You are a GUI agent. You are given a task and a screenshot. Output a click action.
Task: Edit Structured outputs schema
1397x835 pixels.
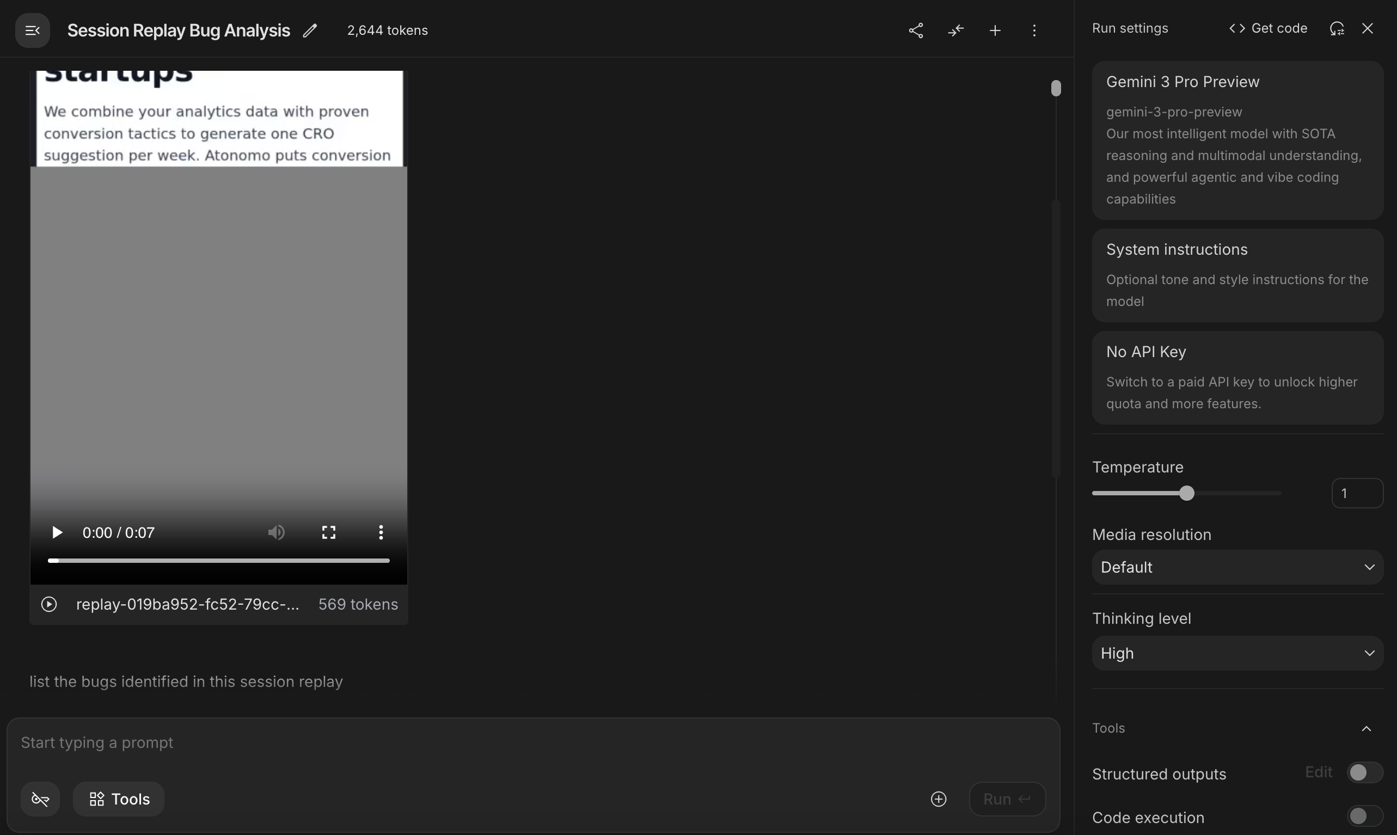[1318, 772]
